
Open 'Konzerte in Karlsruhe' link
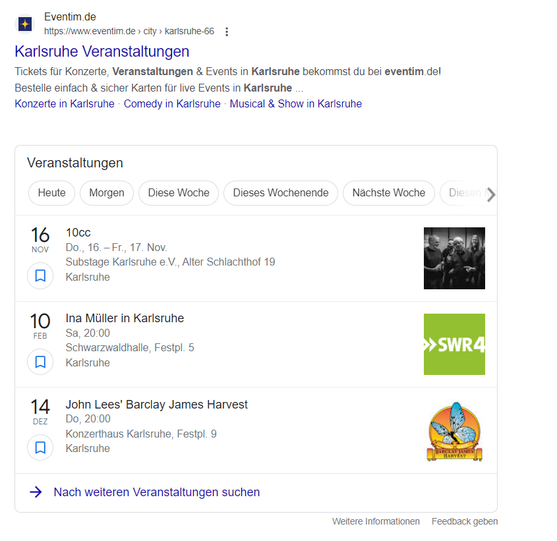tap(64, 103)
